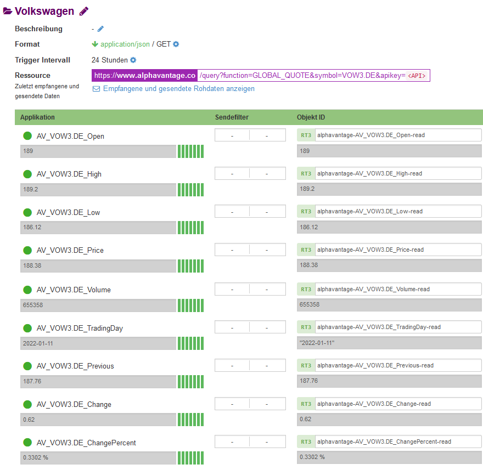This screenshot has height=470, width=483.
Task: Click the GET method text in Format row
Action: coord(163,44)
